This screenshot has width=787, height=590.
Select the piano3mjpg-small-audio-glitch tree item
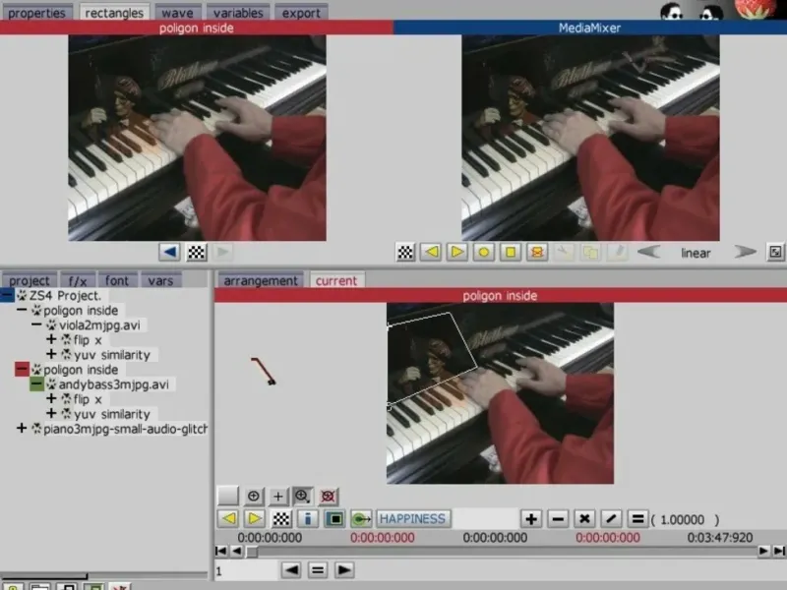click(x=125, y=429)
